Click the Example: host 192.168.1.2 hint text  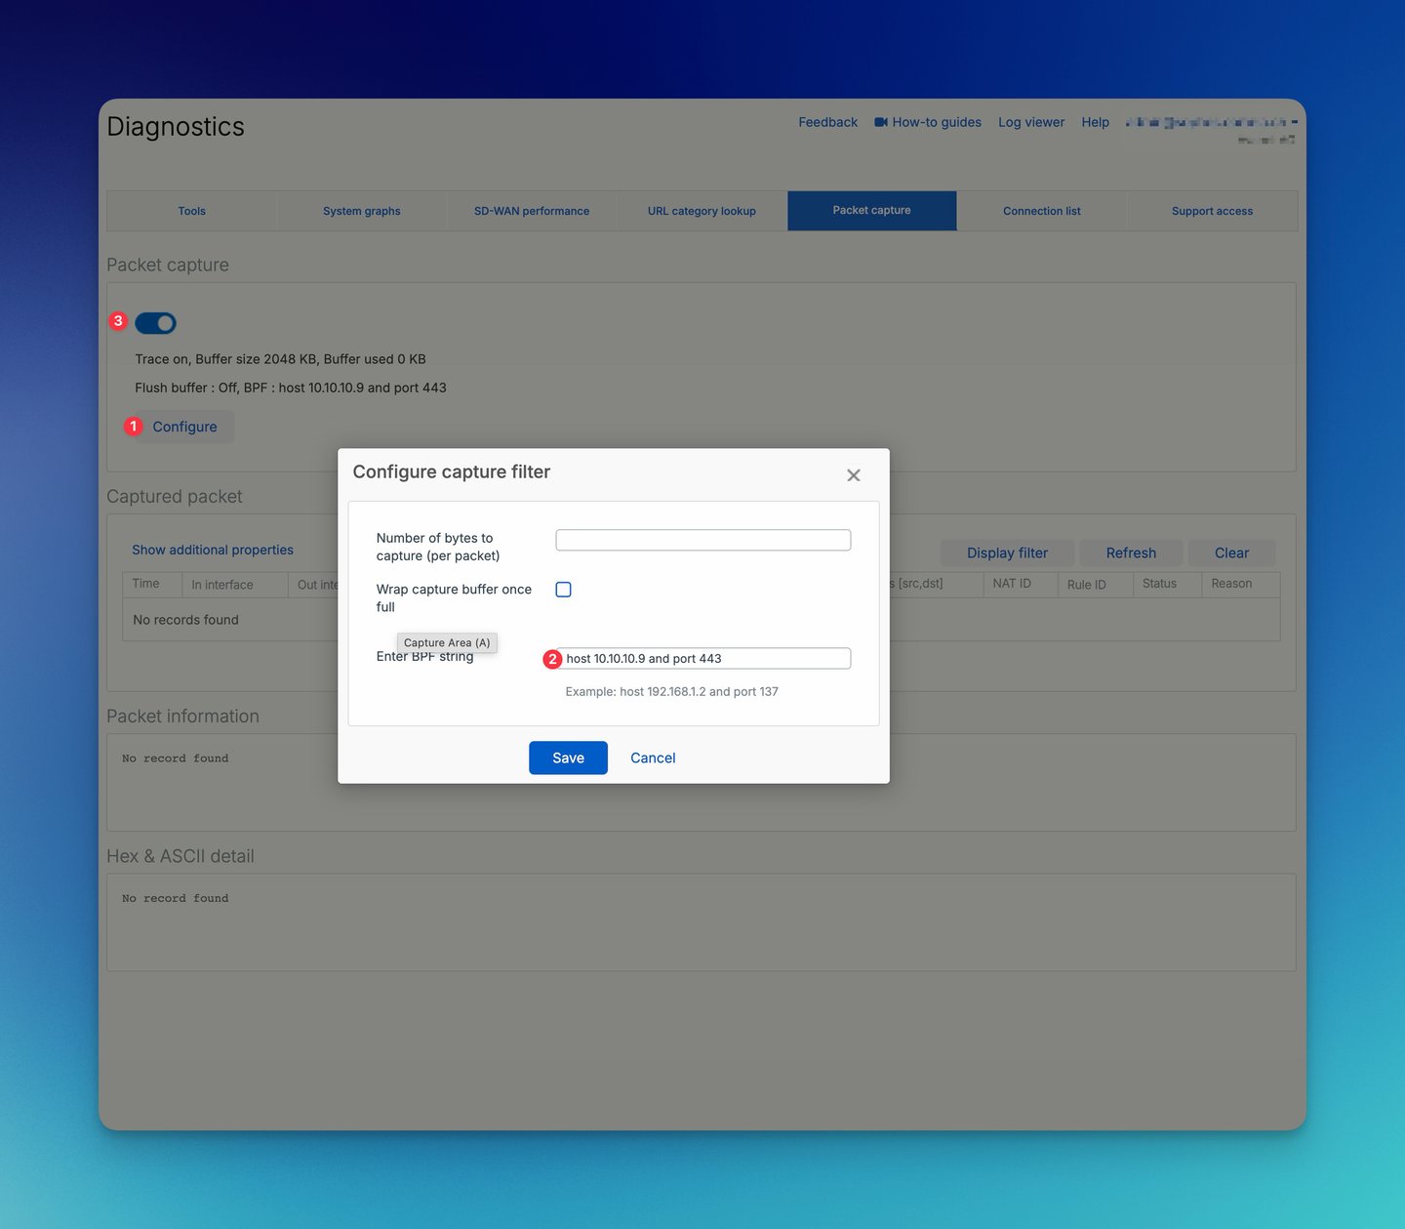pos(671,691)
